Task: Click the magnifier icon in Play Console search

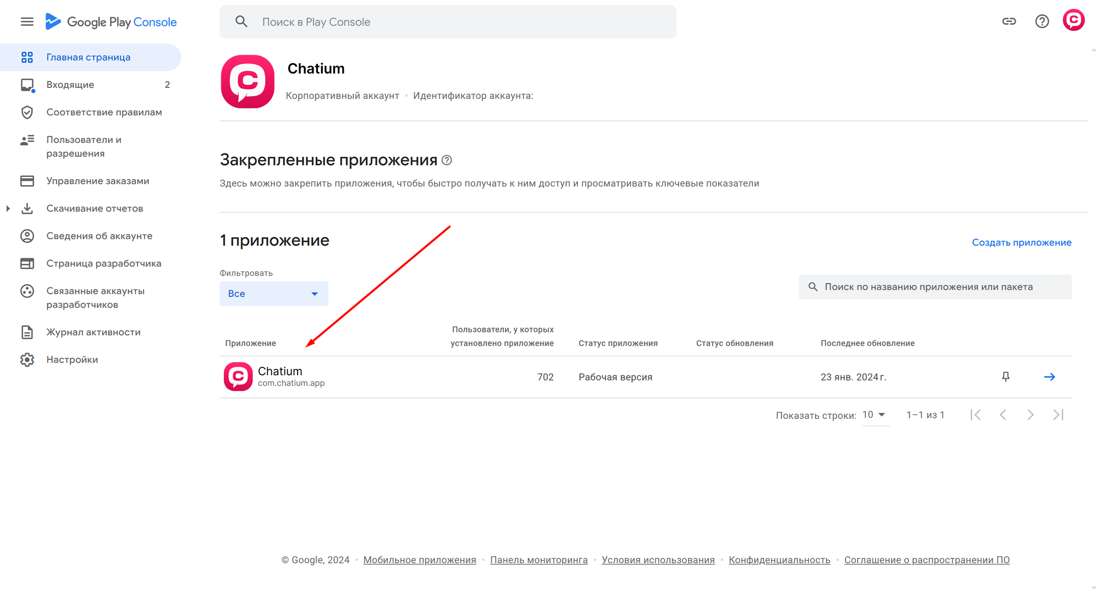Action: click(x=241, y=22)
